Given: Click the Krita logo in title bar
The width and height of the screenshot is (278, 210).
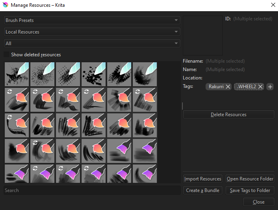Looking at the screenshot, I should 4,5.
